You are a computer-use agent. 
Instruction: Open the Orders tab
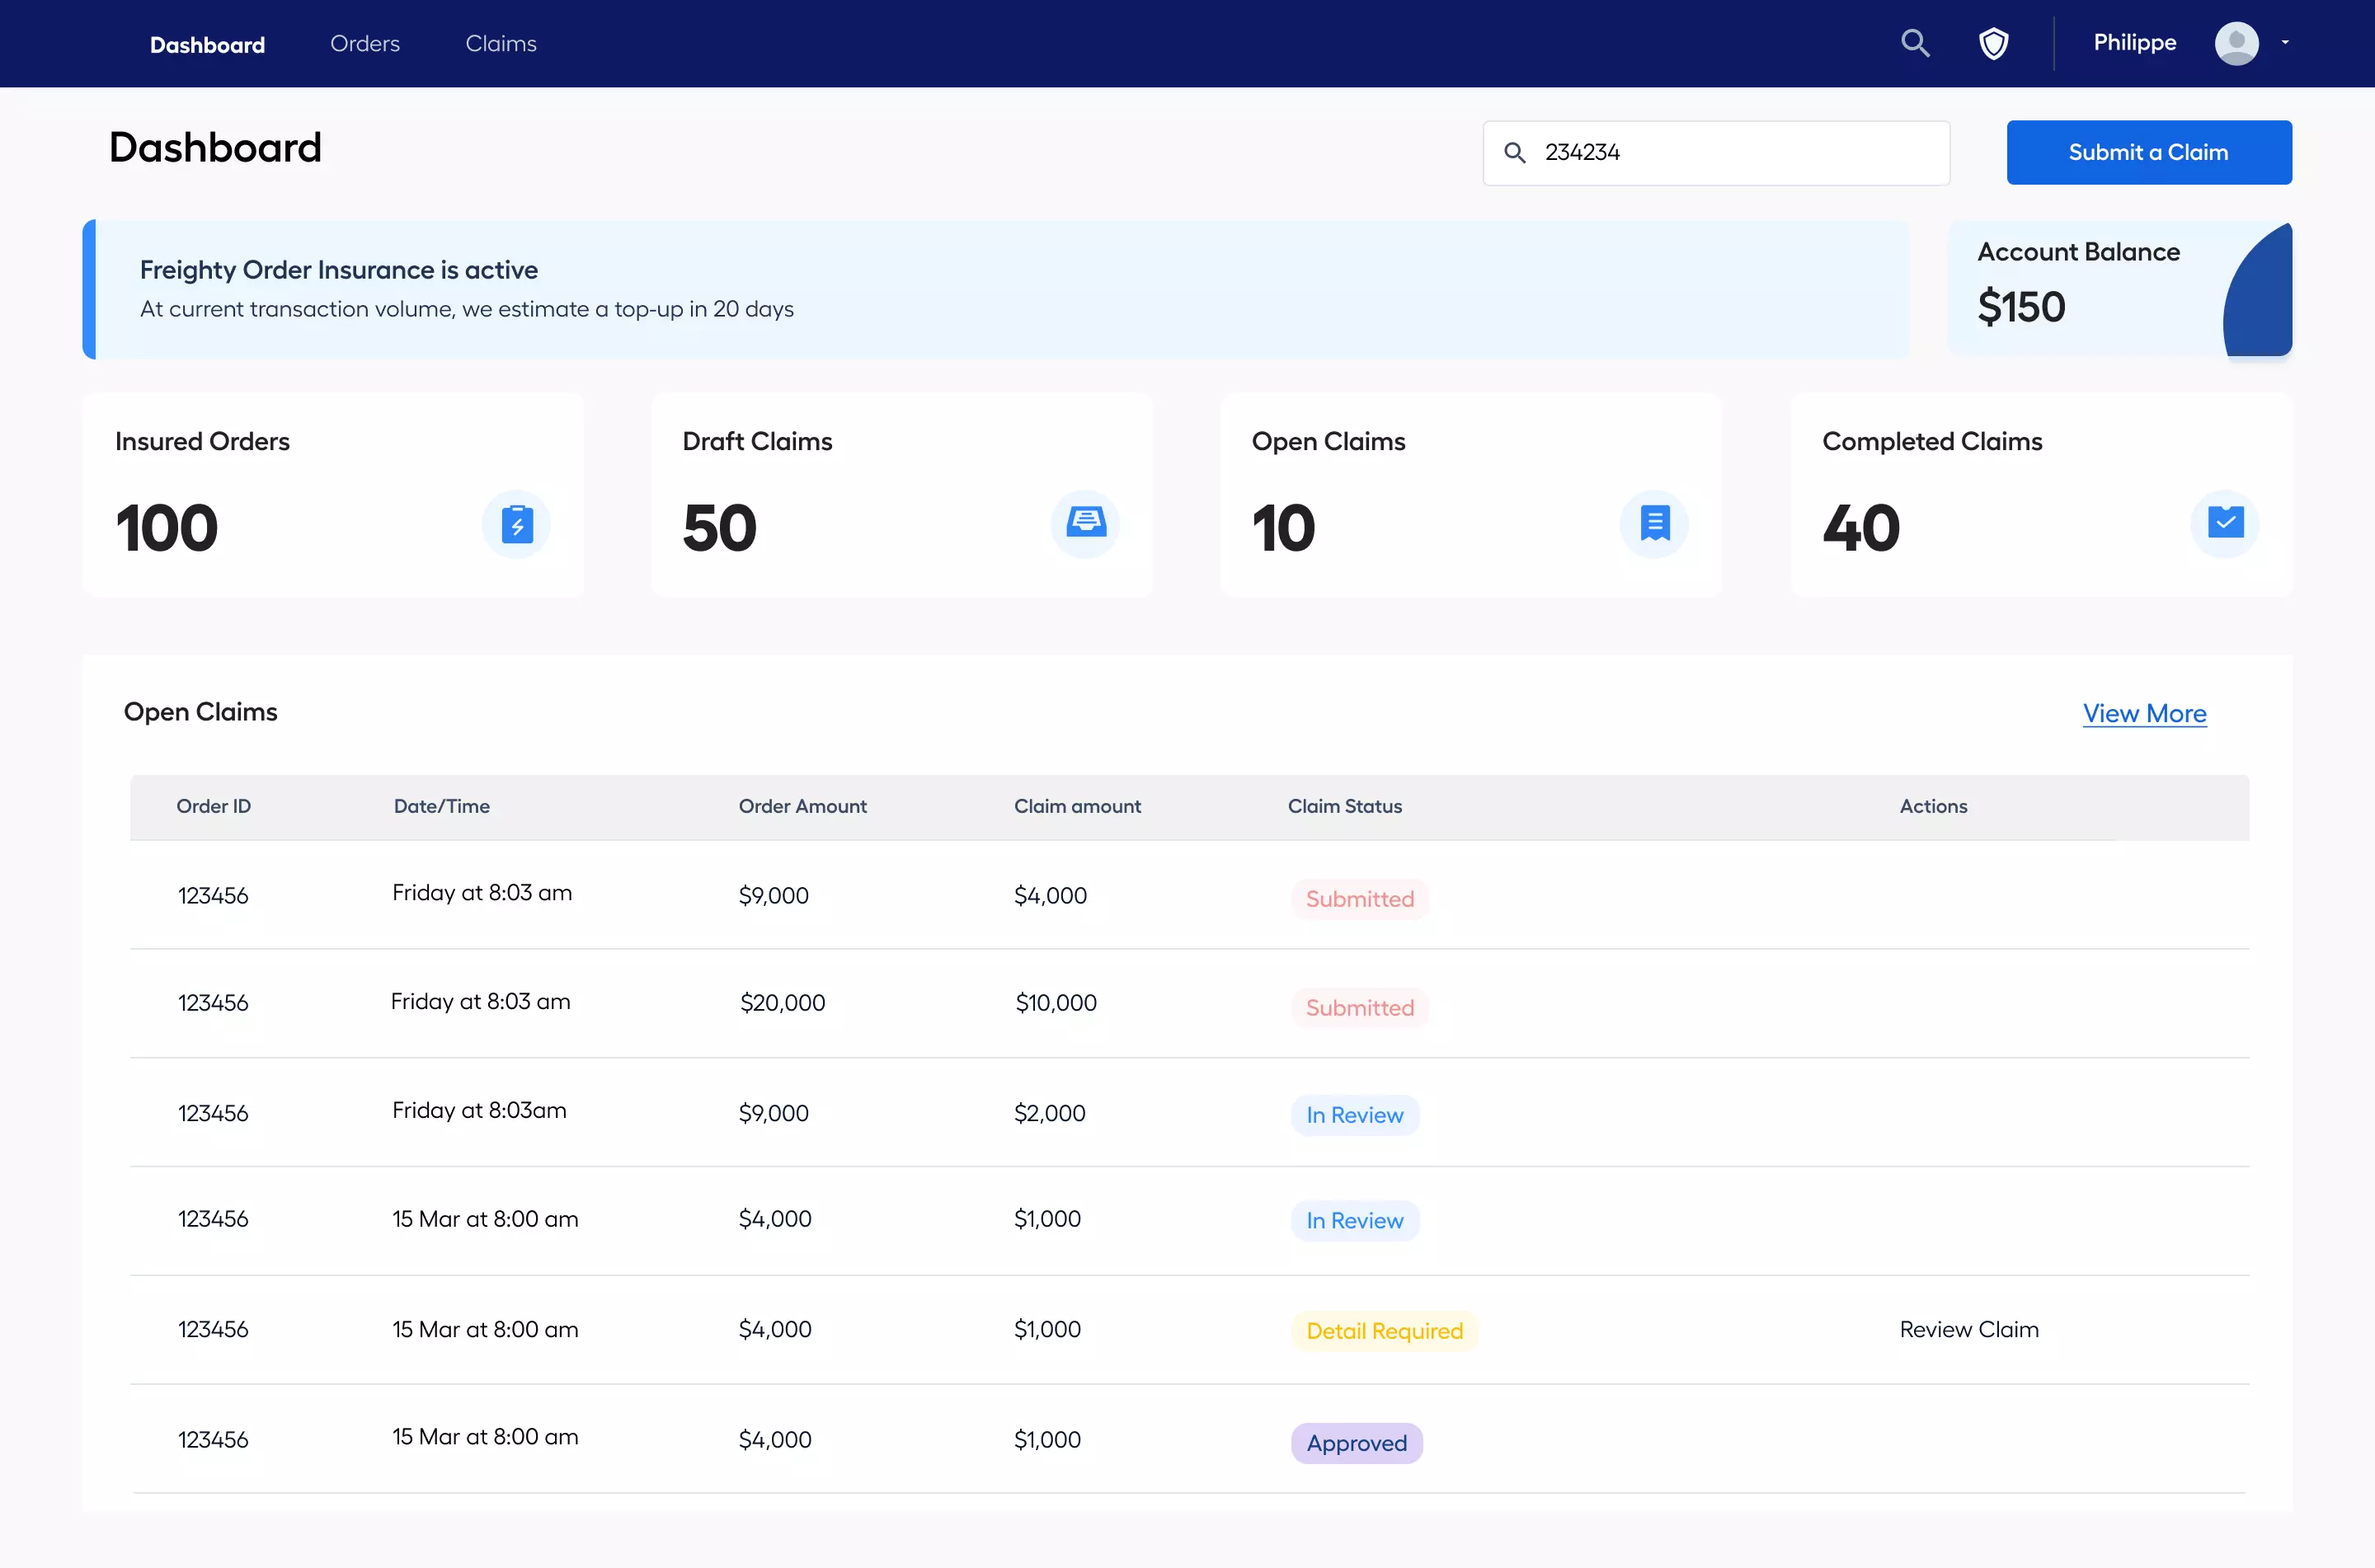(x=365, y=44)
